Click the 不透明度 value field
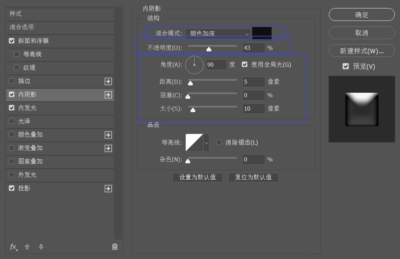400x259 pixels. click(253, 48)
